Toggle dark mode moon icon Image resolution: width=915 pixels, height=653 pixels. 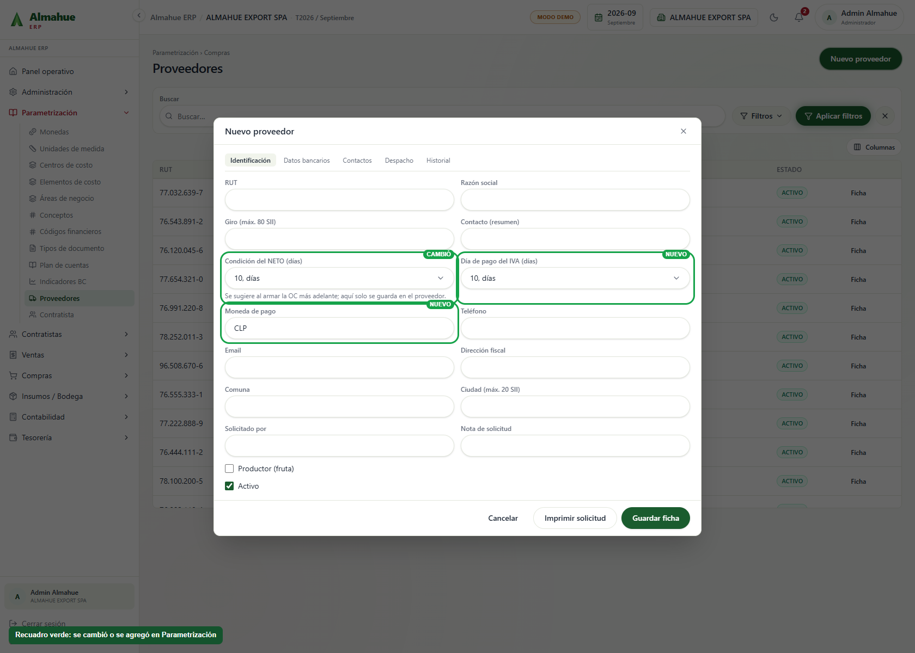pos(773,17)
